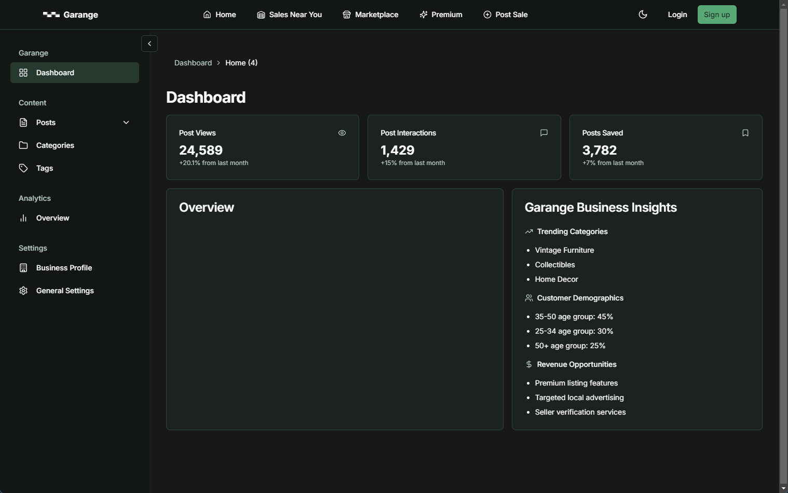Click the Posts document icon in sidebar
Screen dimensions: 788x493
pos(23,122)
